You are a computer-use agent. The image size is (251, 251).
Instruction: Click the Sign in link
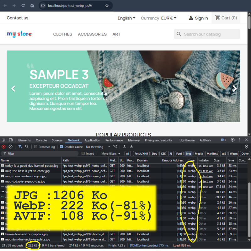tap(198, 18)
